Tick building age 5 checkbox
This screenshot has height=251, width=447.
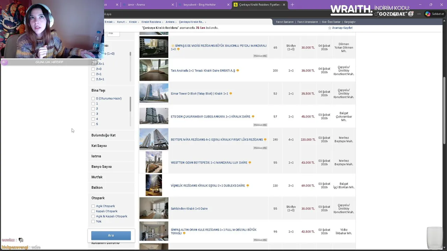[93, 124]
